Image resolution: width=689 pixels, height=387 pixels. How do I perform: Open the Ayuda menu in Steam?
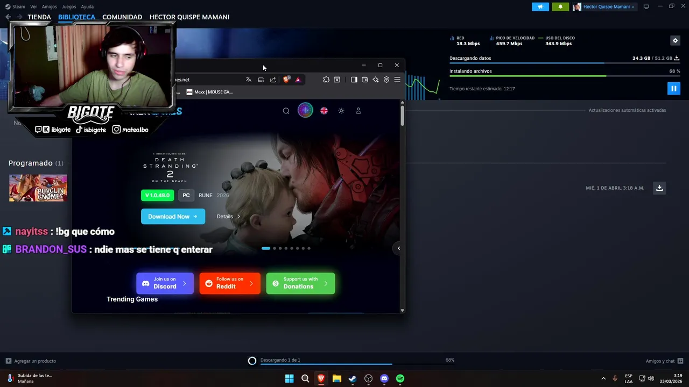[87, 6]
